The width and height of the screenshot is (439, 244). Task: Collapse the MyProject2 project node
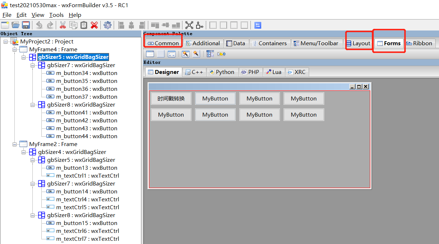click(x=6, y=42)
